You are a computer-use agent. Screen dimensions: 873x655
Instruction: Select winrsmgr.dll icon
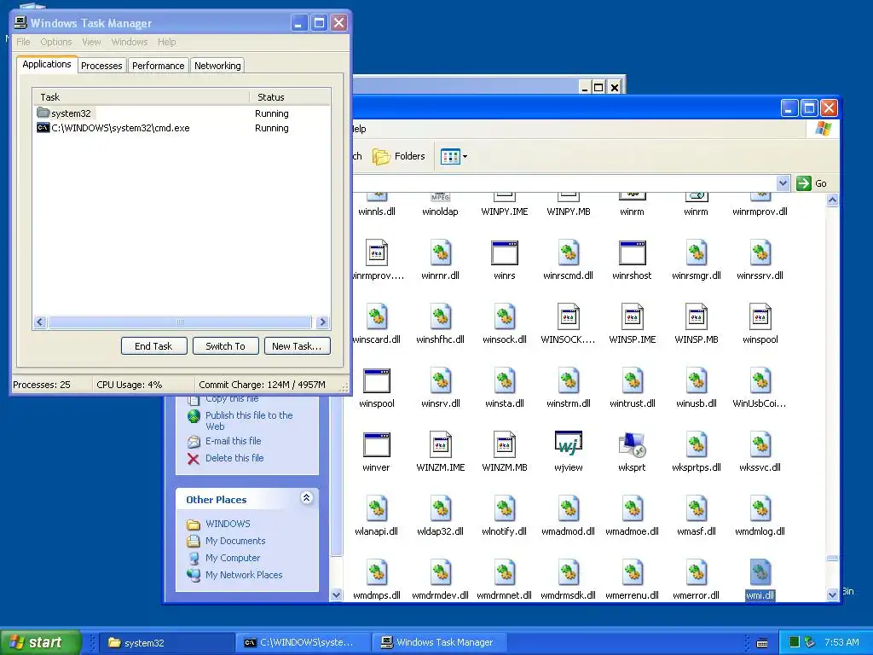click(697, 252)
